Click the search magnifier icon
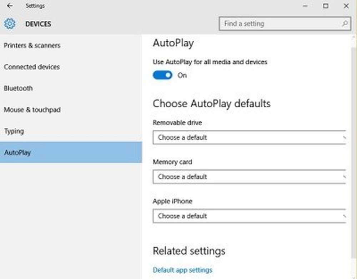The width and height of the screenshot is (357, 279). coord(345,24)
